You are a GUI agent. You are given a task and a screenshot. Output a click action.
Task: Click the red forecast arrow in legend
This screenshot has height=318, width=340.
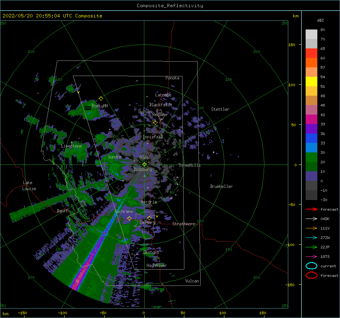[x=311, y=209]
